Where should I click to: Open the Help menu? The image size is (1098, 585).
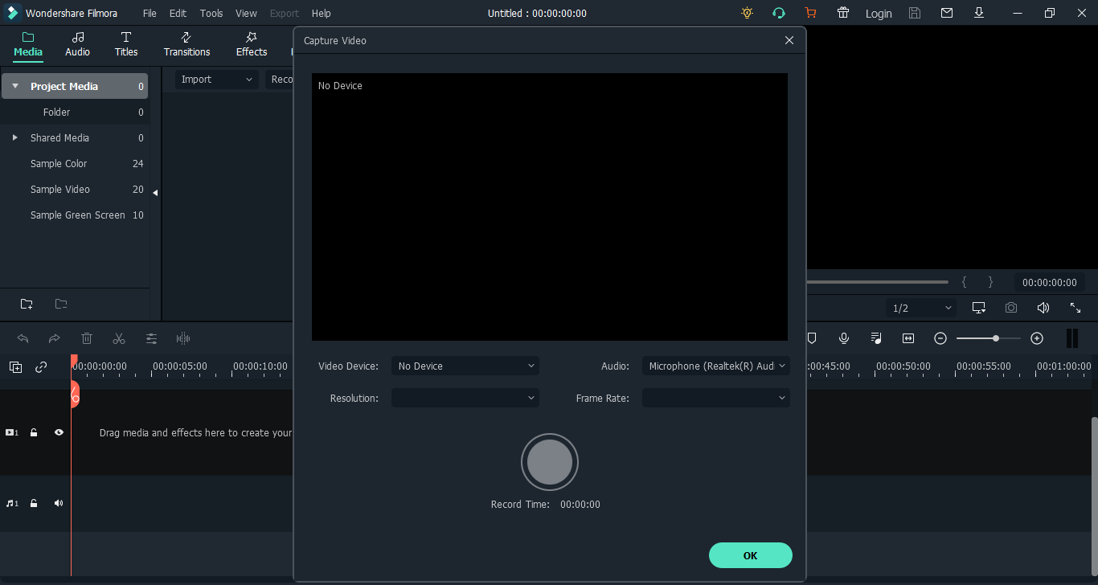321,13
